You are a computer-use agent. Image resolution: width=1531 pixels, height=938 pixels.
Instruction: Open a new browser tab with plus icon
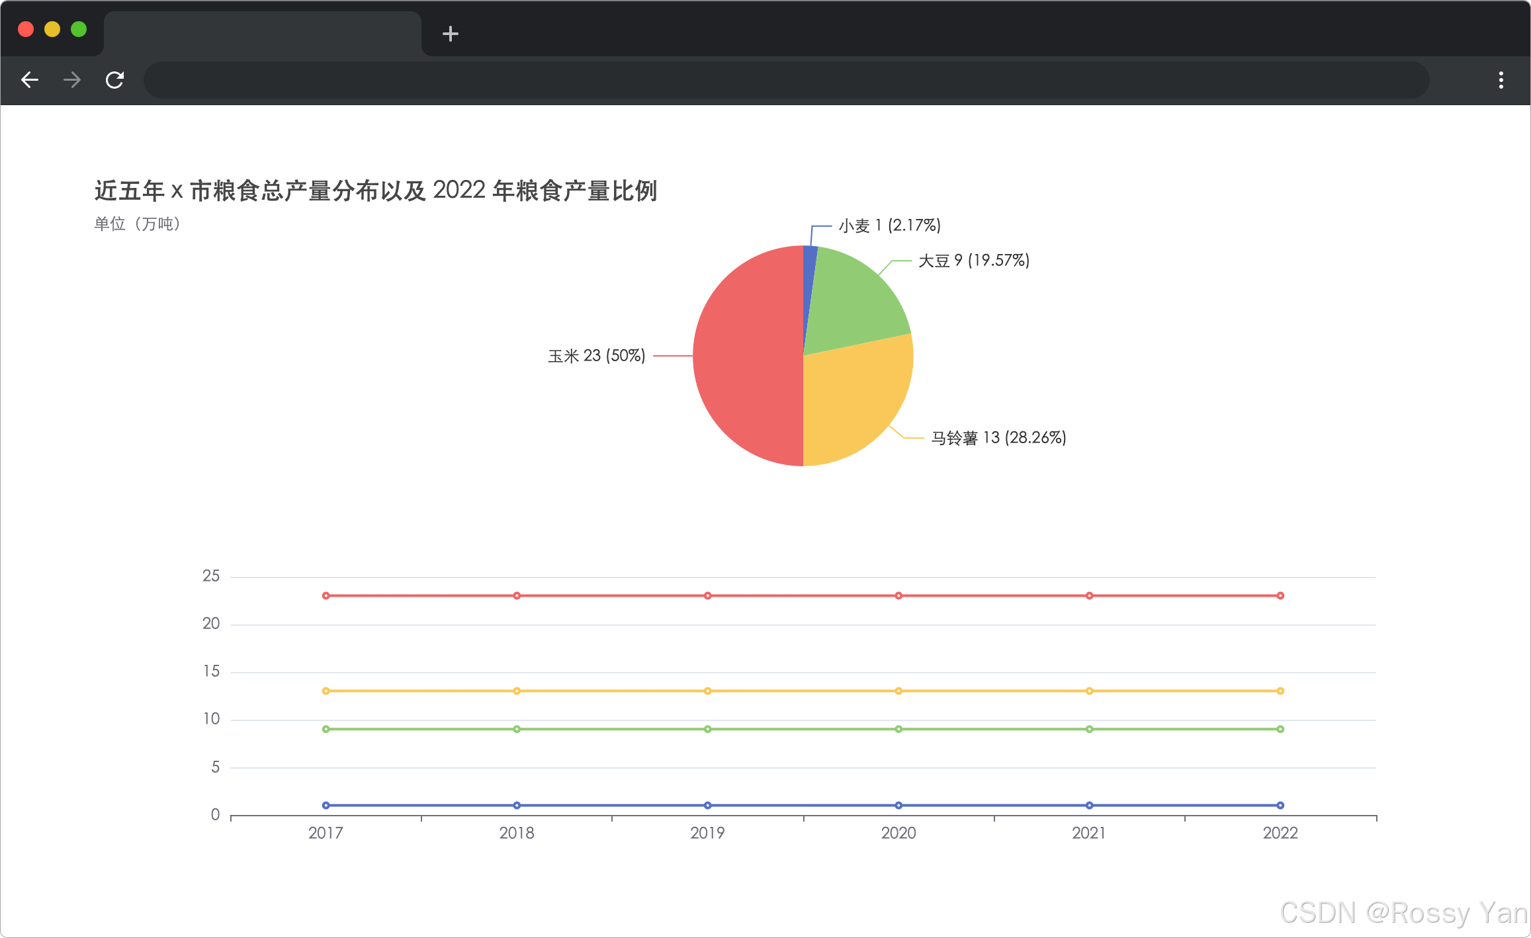click(x=450, y=33)
